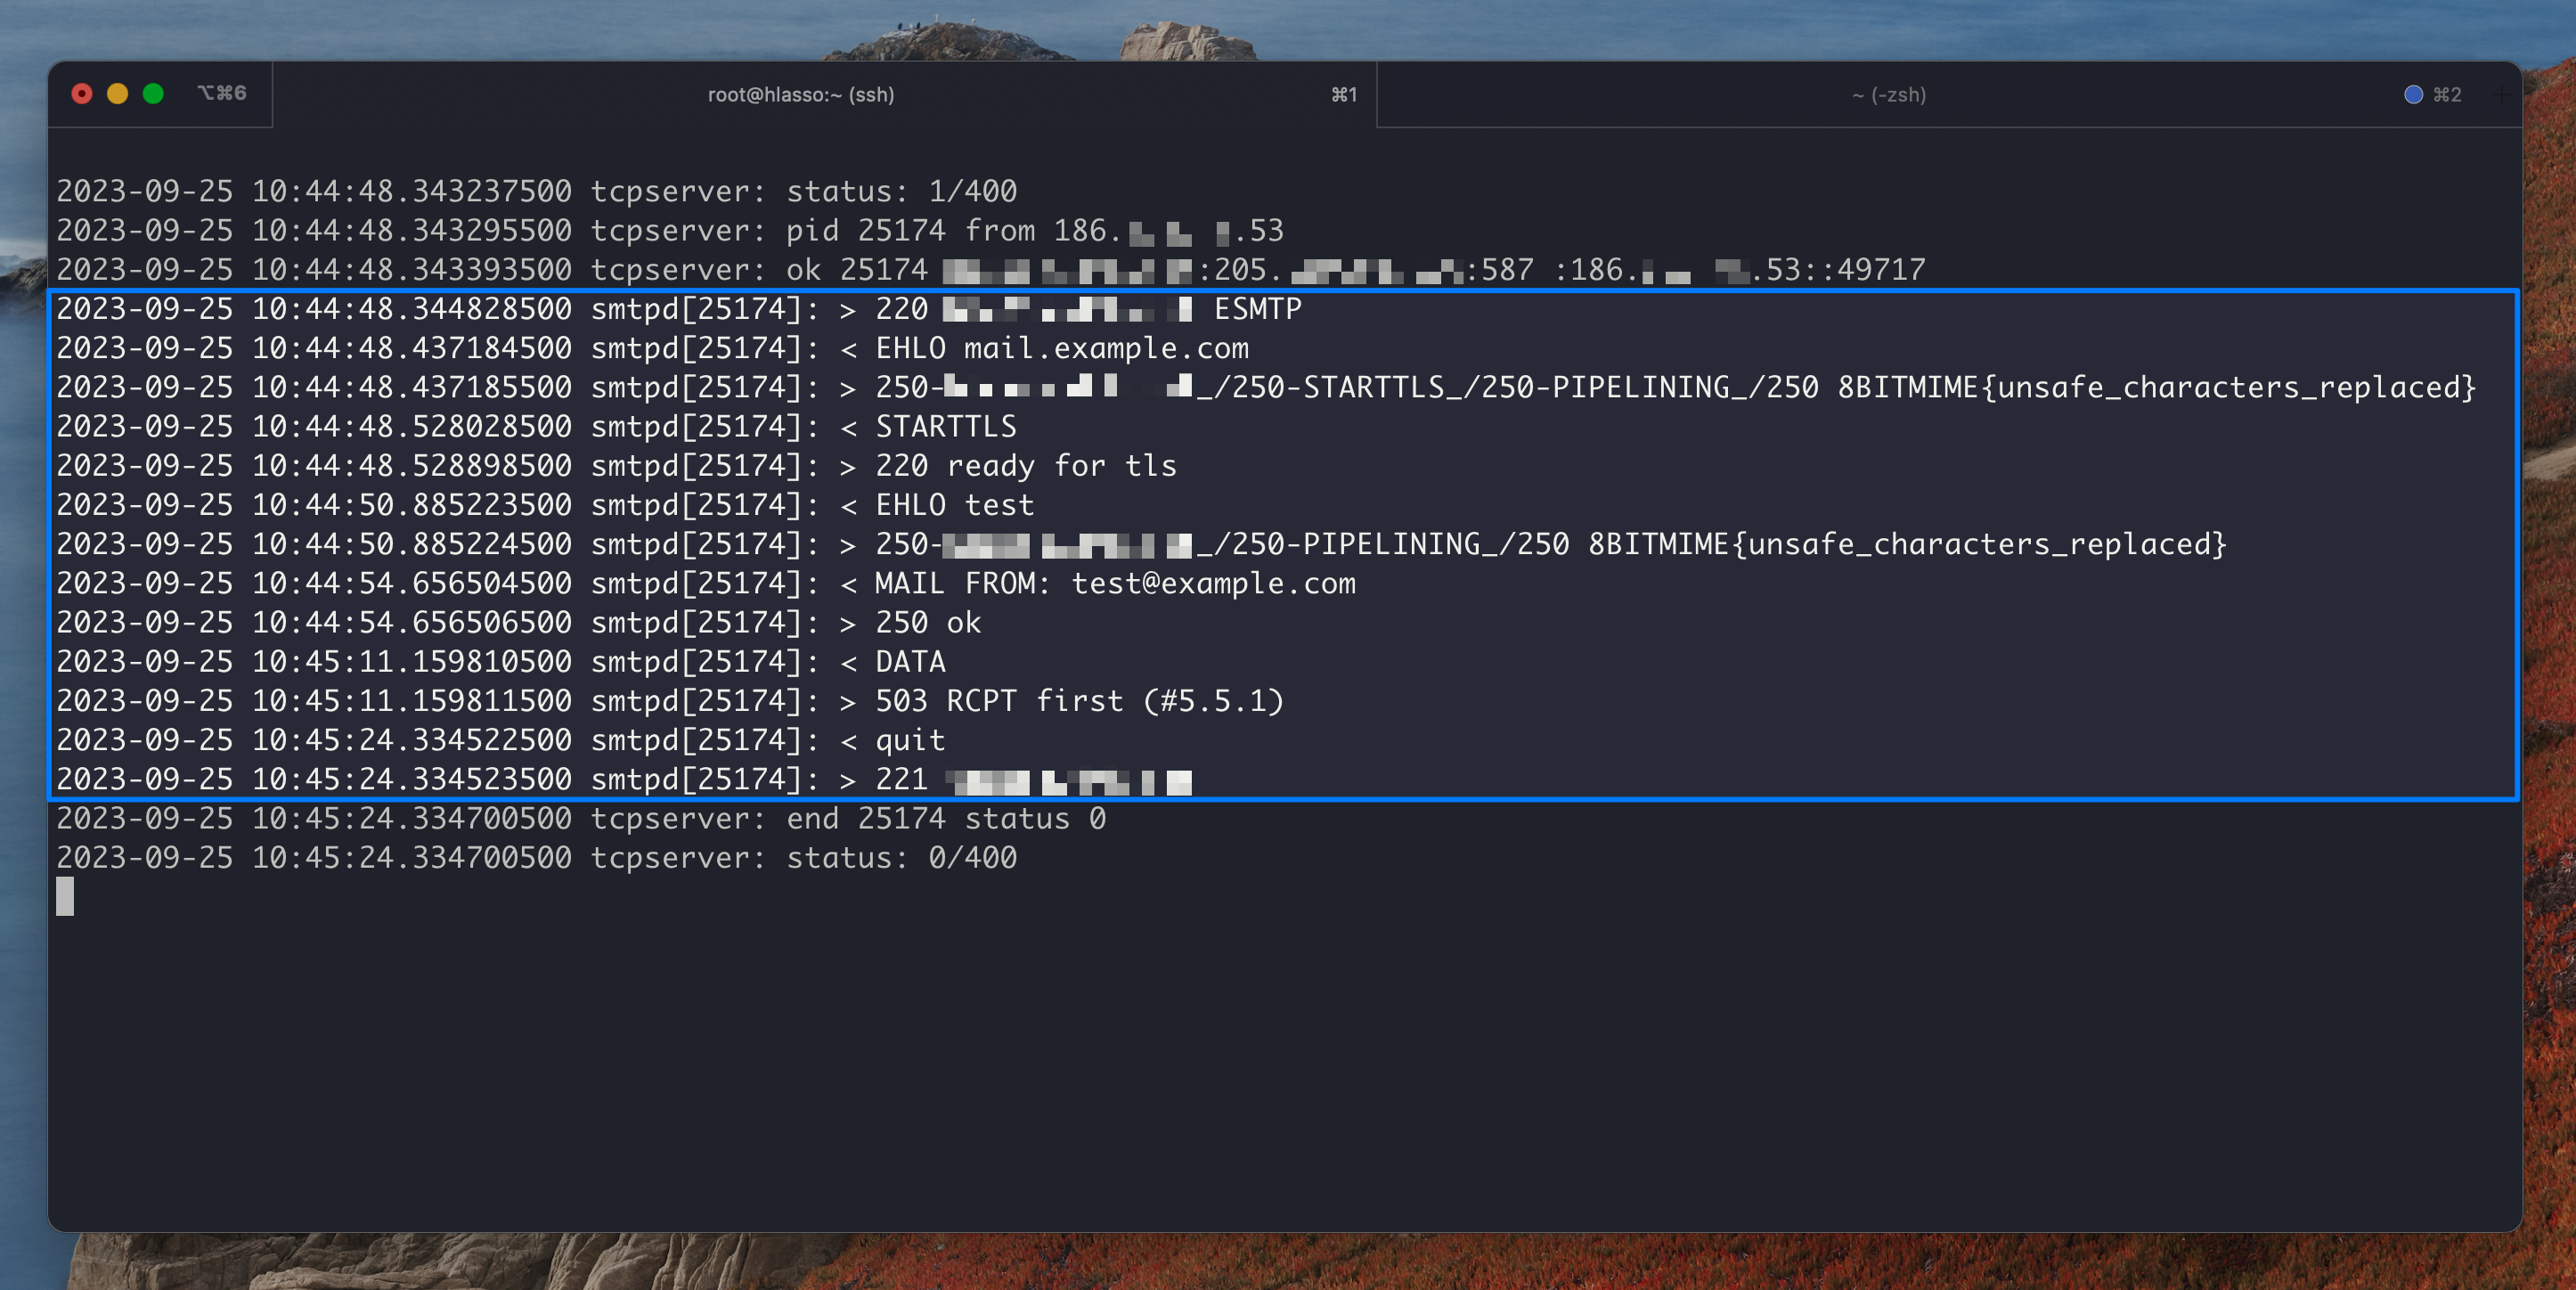Click the ⌘1 shortcut indicator on the ssh tab

point(1343,95)
